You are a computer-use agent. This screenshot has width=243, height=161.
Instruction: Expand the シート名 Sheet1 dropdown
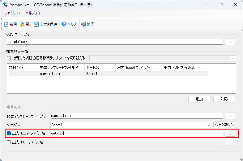[x=208, y=125]
